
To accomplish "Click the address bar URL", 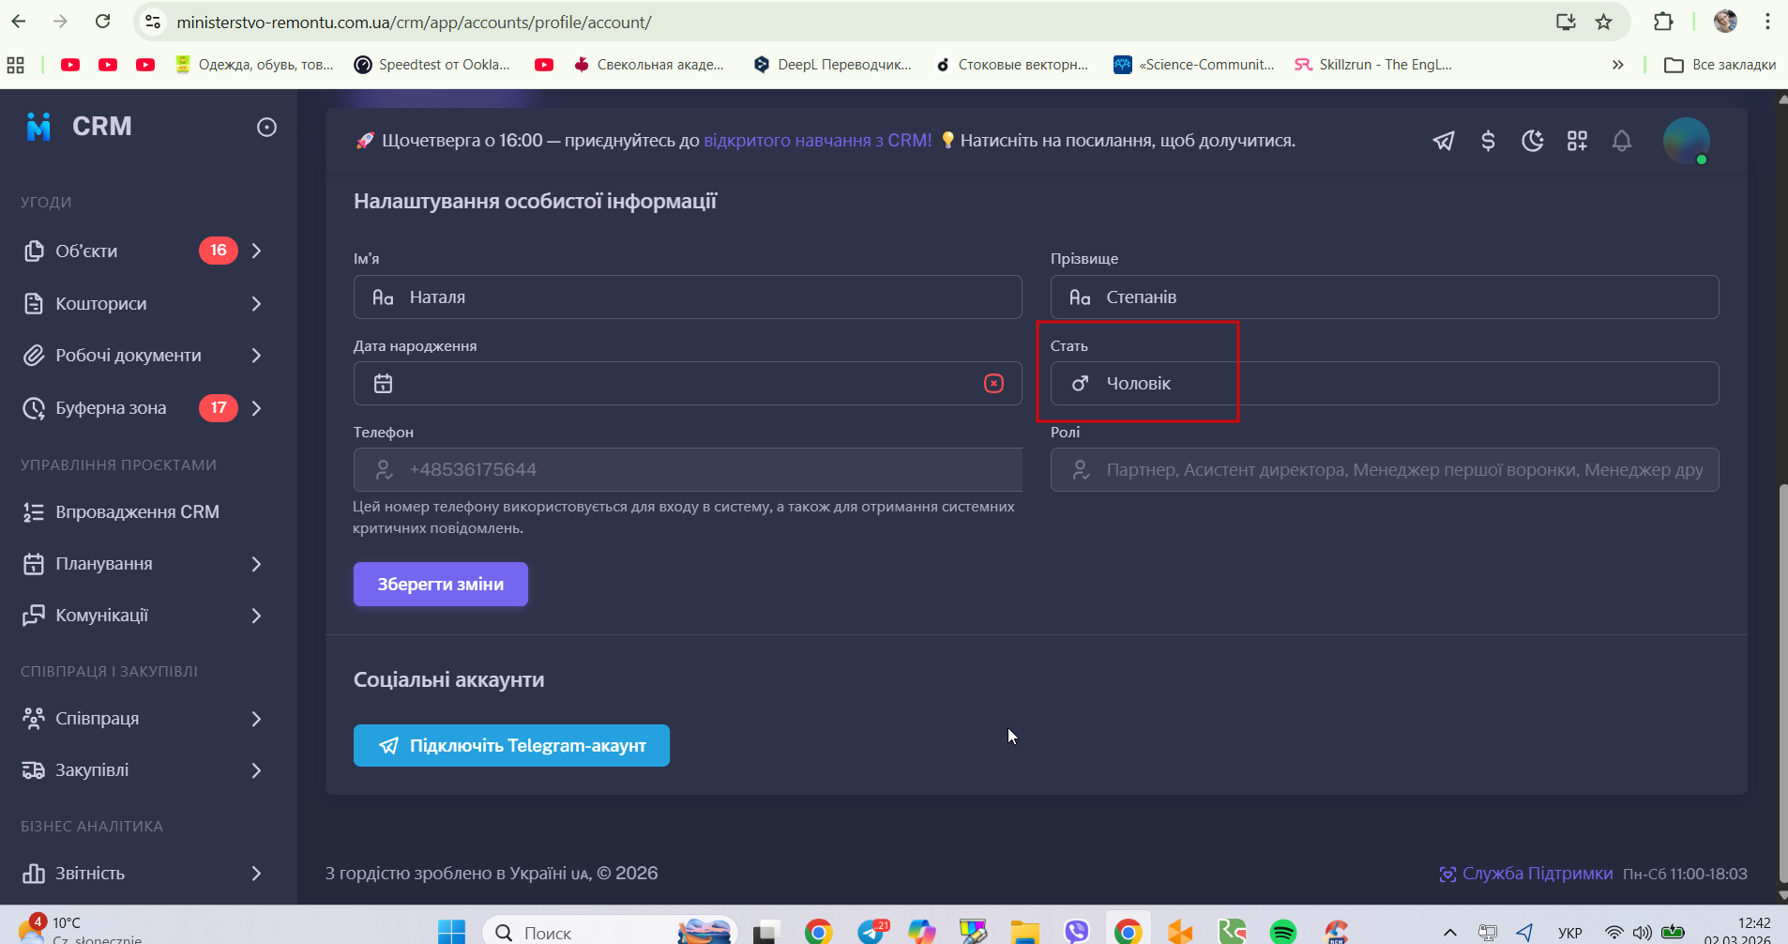I will (x=414, y=22).
